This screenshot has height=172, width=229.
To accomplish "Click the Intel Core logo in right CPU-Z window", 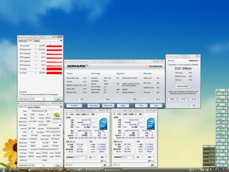I will (151, 124).
